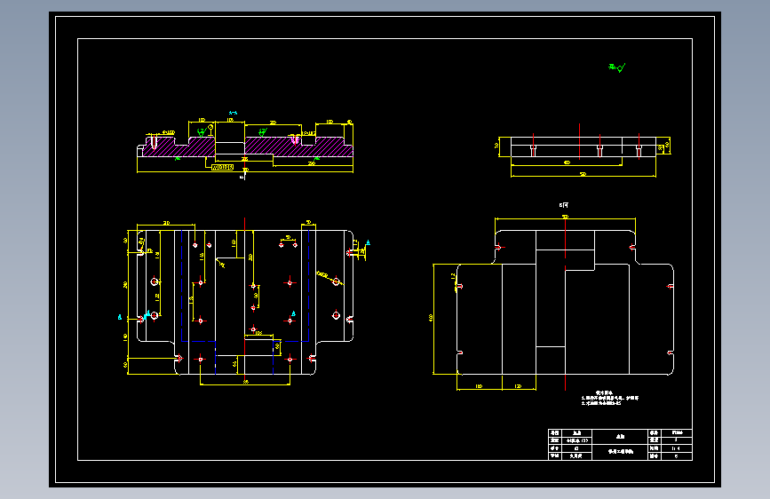Select the green surface roughness symbol at top right
The width and height of the screenshot is (770, 499).
616,67
